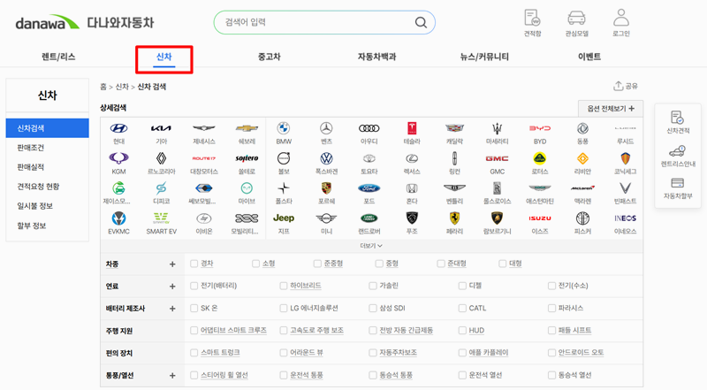Select the Ferrari brand logo
Viewport: 707px width, 390px height.
(x=454, y=218)
